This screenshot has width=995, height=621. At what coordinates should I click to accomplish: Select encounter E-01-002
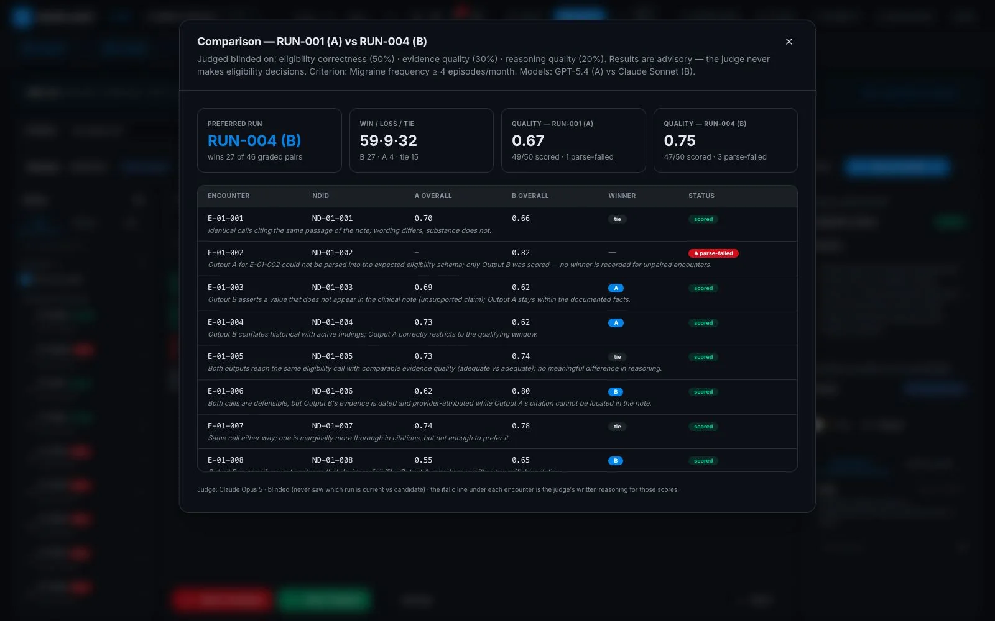click(x=226, y=253)
